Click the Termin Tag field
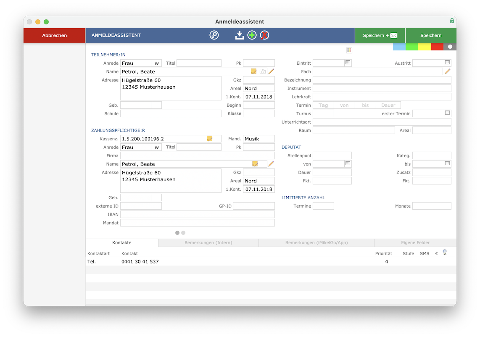This screenshot has height=337, width=480. [x=323, y=105]
